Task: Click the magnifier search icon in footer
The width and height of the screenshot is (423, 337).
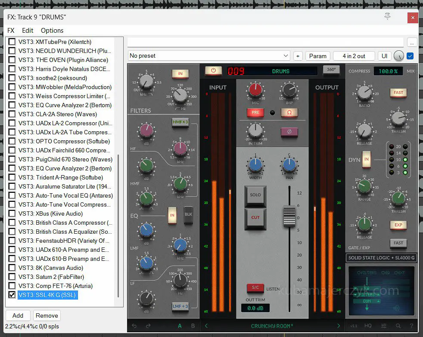Action: pos(398,326)
